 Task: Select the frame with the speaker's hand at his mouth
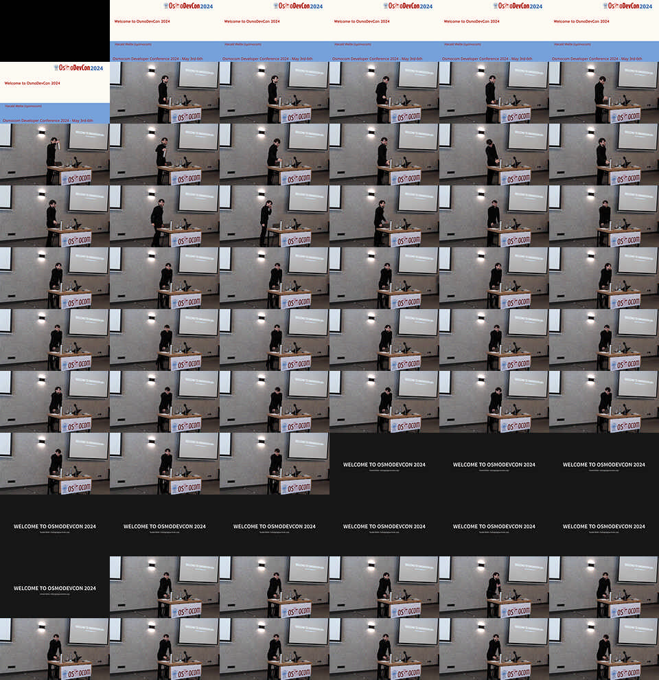tap(275, 216)
